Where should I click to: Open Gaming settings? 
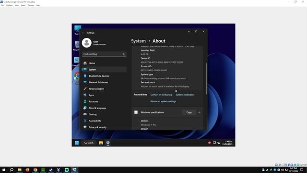point(104,114)
